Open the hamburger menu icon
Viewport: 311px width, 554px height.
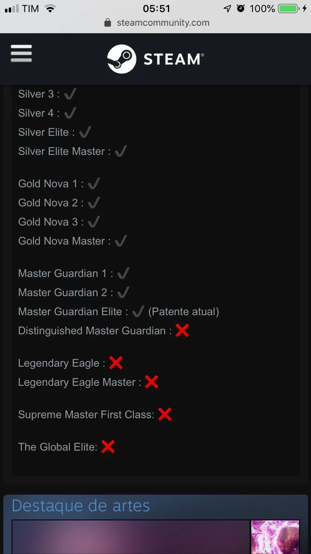[21, 54]
